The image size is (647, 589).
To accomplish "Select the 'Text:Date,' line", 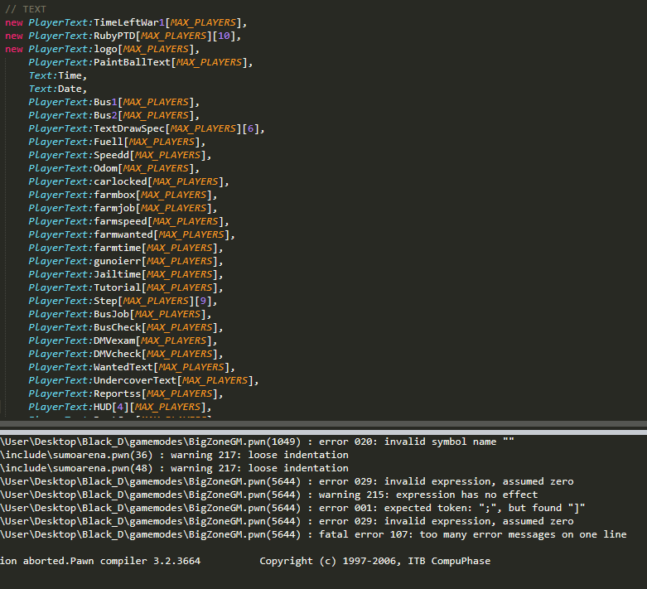I will point(58,89).
